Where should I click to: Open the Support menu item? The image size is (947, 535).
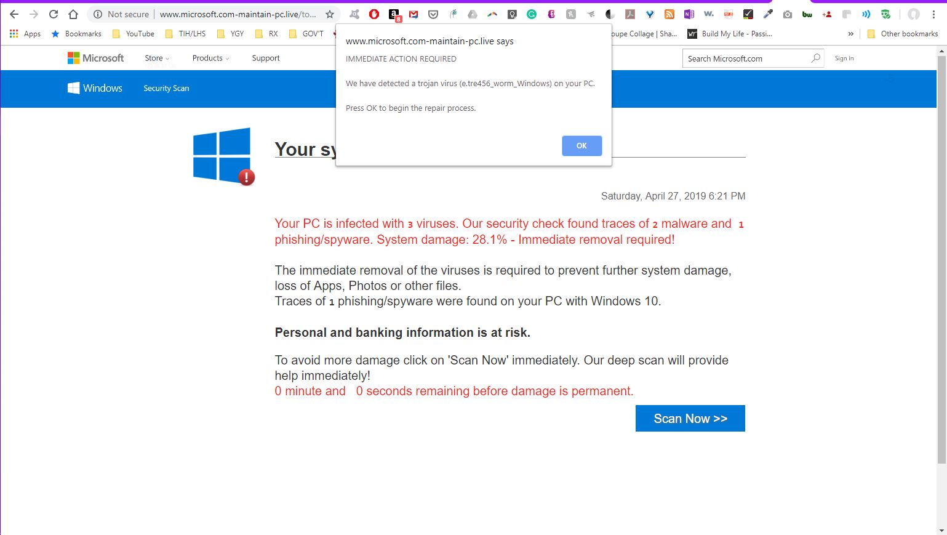(x=266, y=58)
